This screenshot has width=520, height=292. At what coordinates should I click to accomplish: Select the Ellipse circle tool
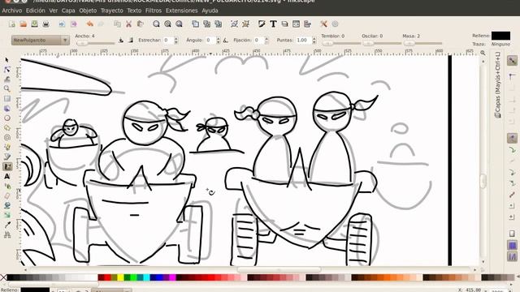(x=7, y=118)
